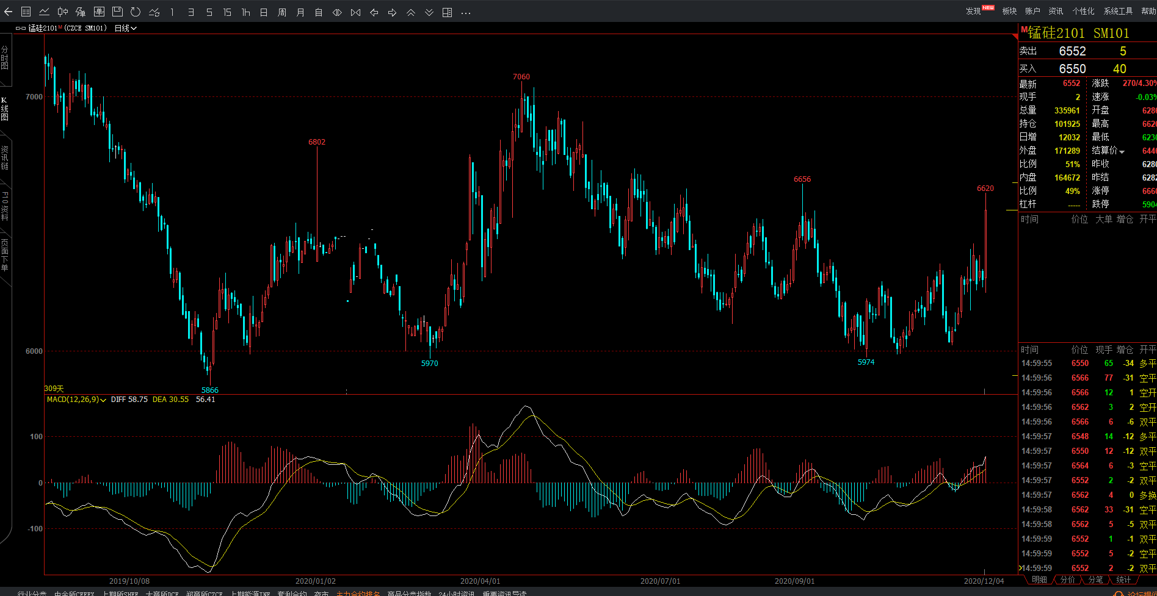The width and height of the screenshot is (1157, 596).
Task: Click the 持仓 101925 value
Action: (1067, 124)
